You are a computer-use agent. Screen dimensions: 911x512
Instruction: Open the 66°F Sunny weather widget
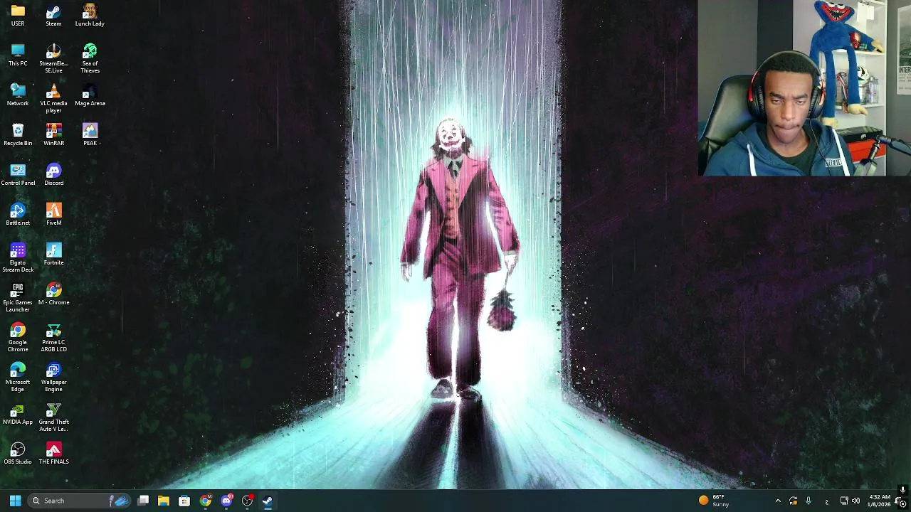coord(715,501)
